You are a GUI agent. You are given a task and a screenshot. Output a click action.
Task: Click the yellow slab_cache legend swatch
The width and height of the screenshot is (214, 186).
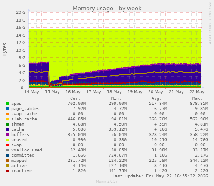click(7, 119)
